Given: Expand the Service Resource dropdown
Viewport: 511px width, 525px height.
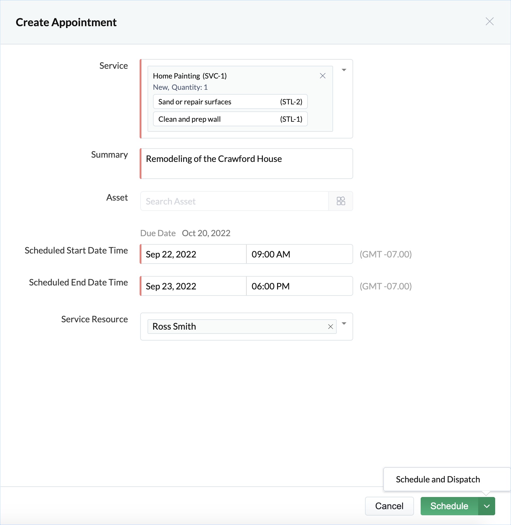Looking at the screenshot, I should (344, 324).
